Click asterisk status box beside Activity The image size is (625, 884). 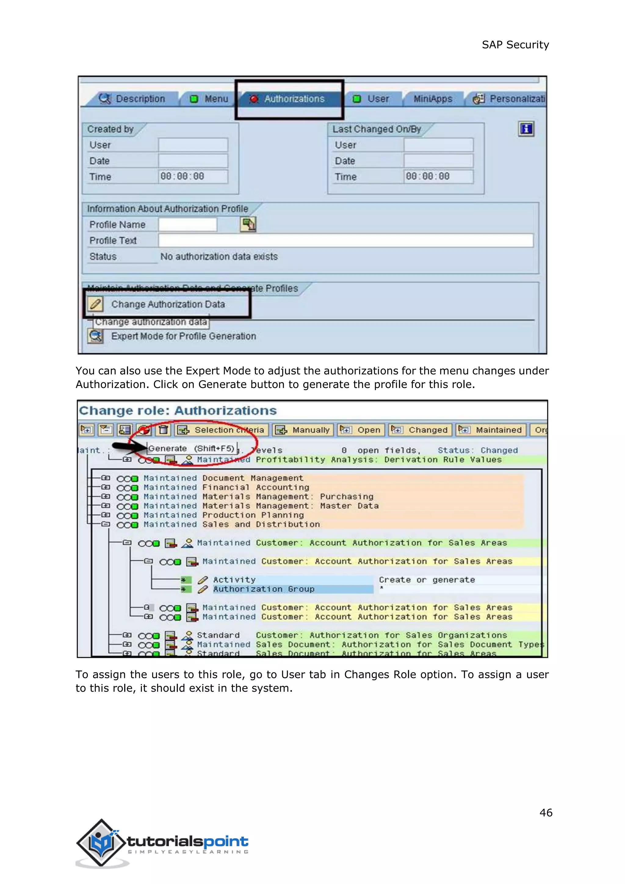tap(186, 580)
